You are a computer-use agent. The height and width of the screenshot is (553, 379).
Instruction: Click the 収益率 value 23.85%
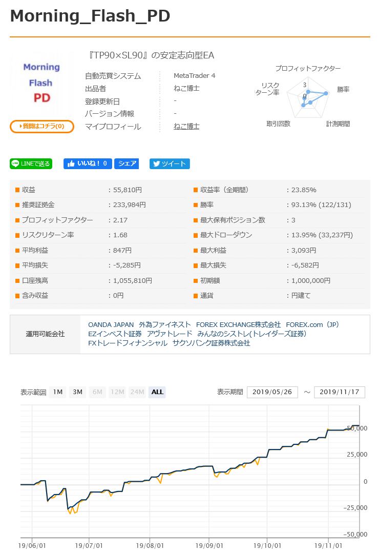point(304,190)
